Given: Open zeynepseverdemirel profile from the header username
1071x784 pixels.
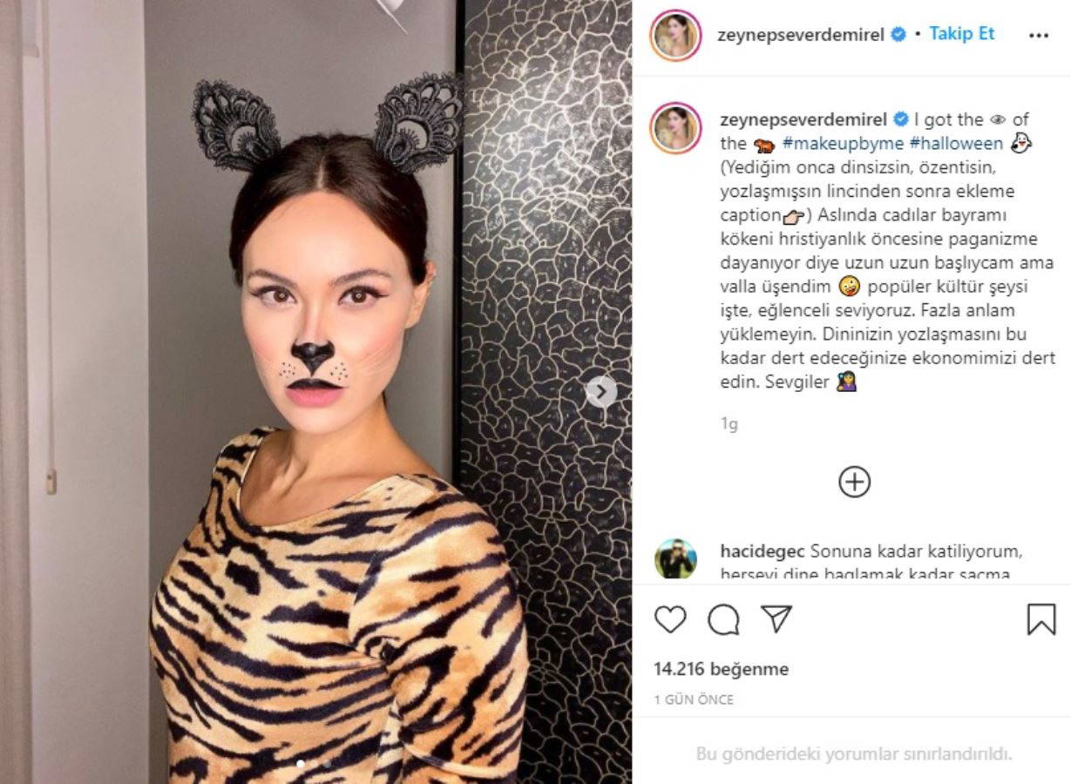Looking at the screenshot, I should pyautogui.click(x=801, y=35).
